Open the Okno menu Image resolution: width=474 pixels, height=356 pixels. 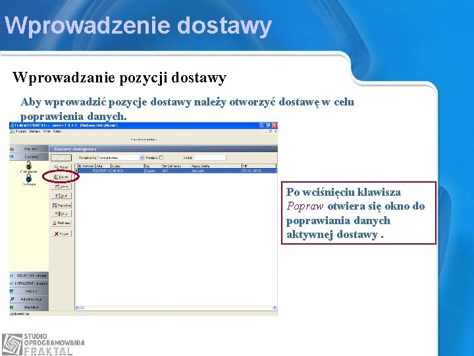[47, 132]
